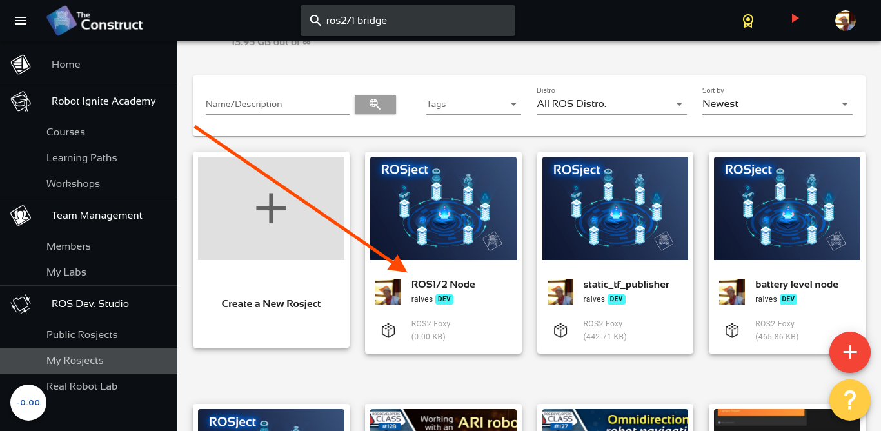
Task: Click DEV badge on static_tf_publisher card
Action: (617, 299)
